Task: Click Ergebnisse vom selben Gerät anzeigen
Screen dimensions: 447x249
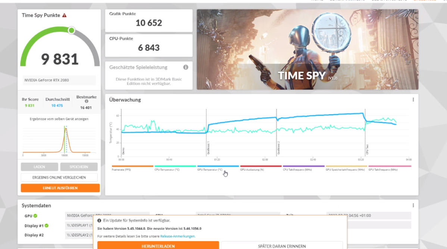Action: [59, 119]
